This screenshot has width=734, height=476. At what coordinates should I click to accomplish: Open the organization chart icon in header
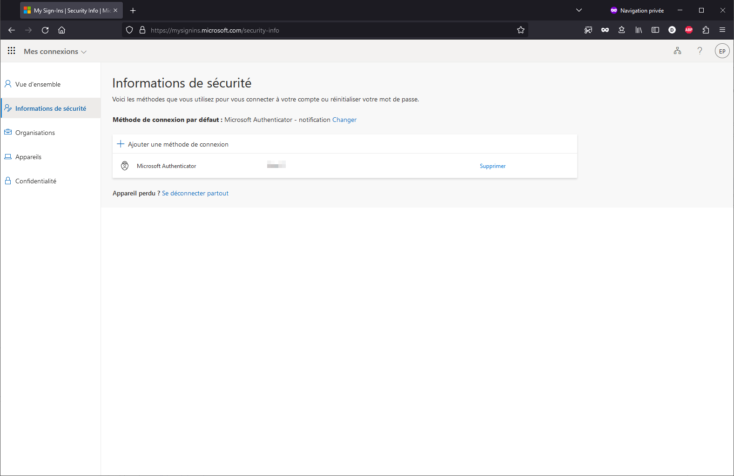[677, 51]
